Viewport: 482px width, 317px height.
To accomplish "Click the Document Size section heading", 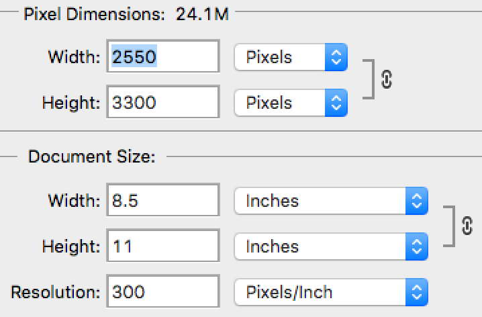I will click(x=91, y=157).
